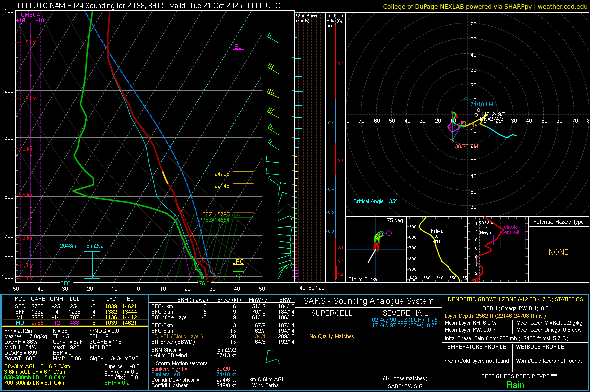Click the 2048m effective inflow label
Screen dimensions: 590x392
point(68,246)
